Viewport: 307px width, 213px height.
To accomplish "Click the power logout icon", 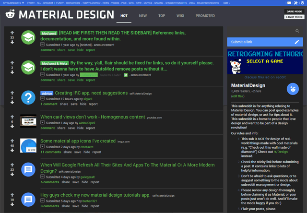I will coord(303,3).
